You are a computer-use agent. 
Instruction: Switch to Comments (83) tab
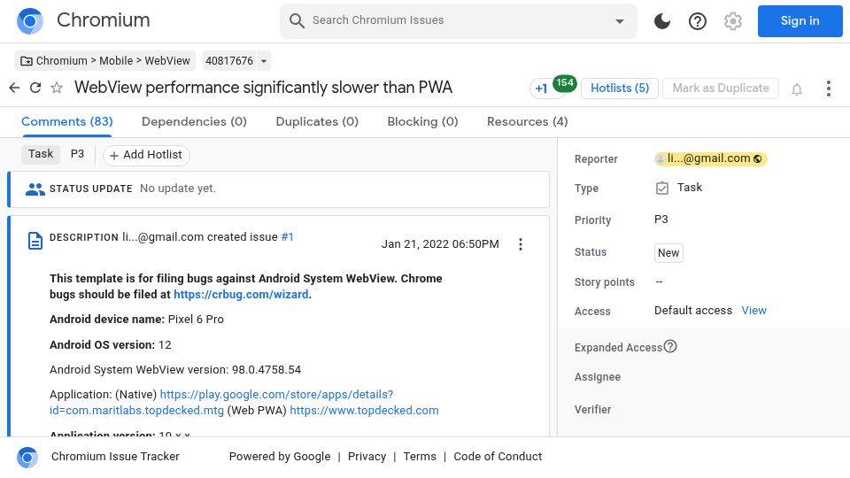pyautogui.click(x=66, y=121)
